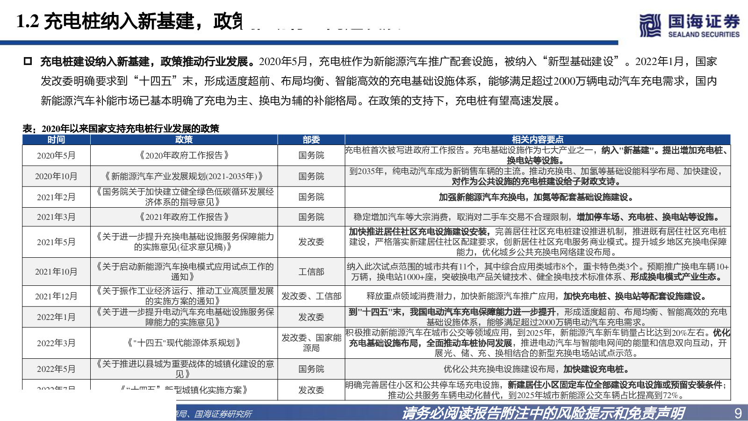This screenshot has width=748, height=421.
Task: Click '《新能源汽车产业发展规划(2021-2035年)》' cell
Action: coord(184,176)
